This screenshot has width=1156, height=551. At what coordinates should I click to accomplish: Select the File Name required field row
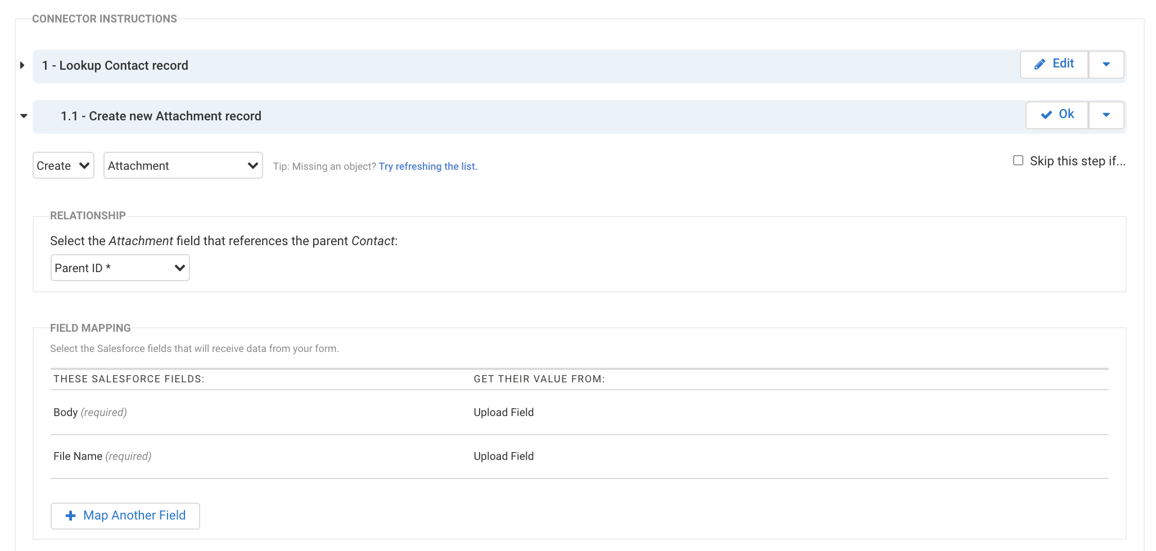click(102, 456)
